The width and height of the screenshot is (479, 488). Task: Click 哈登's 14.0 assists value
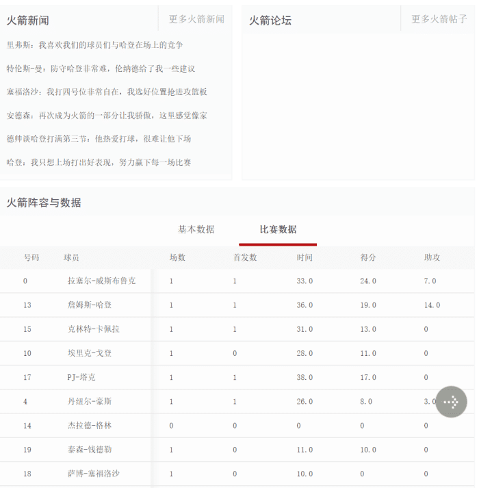click(432, 305)
